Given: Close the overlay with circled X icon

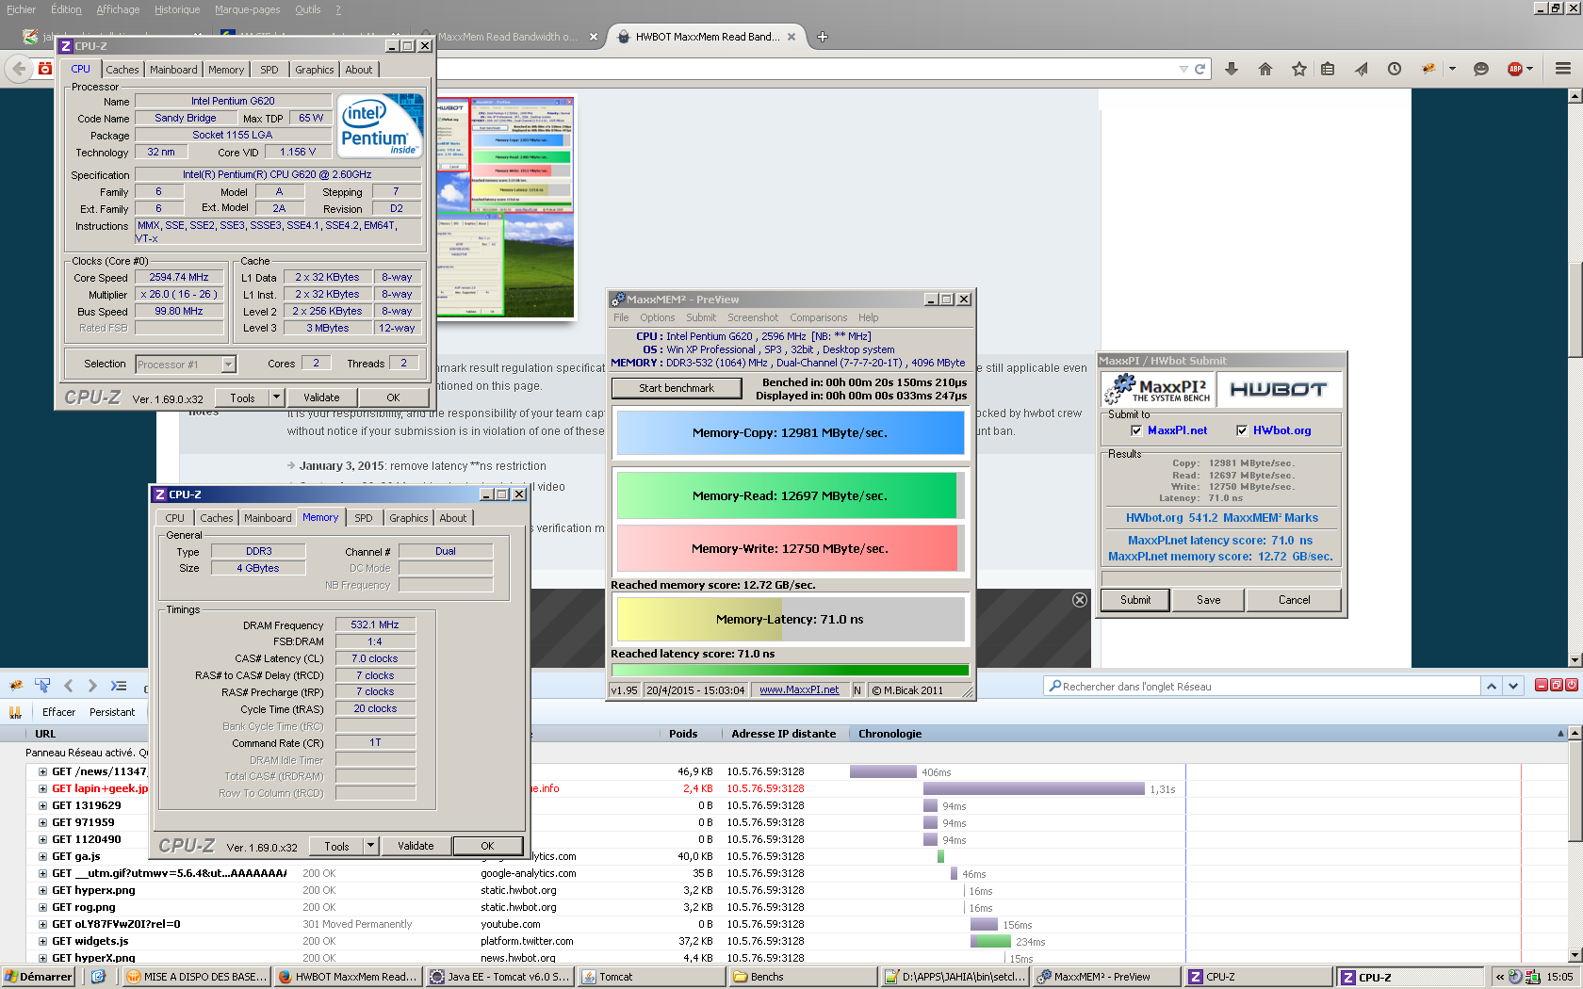Looking at the screenshot, I should 1080,600.
